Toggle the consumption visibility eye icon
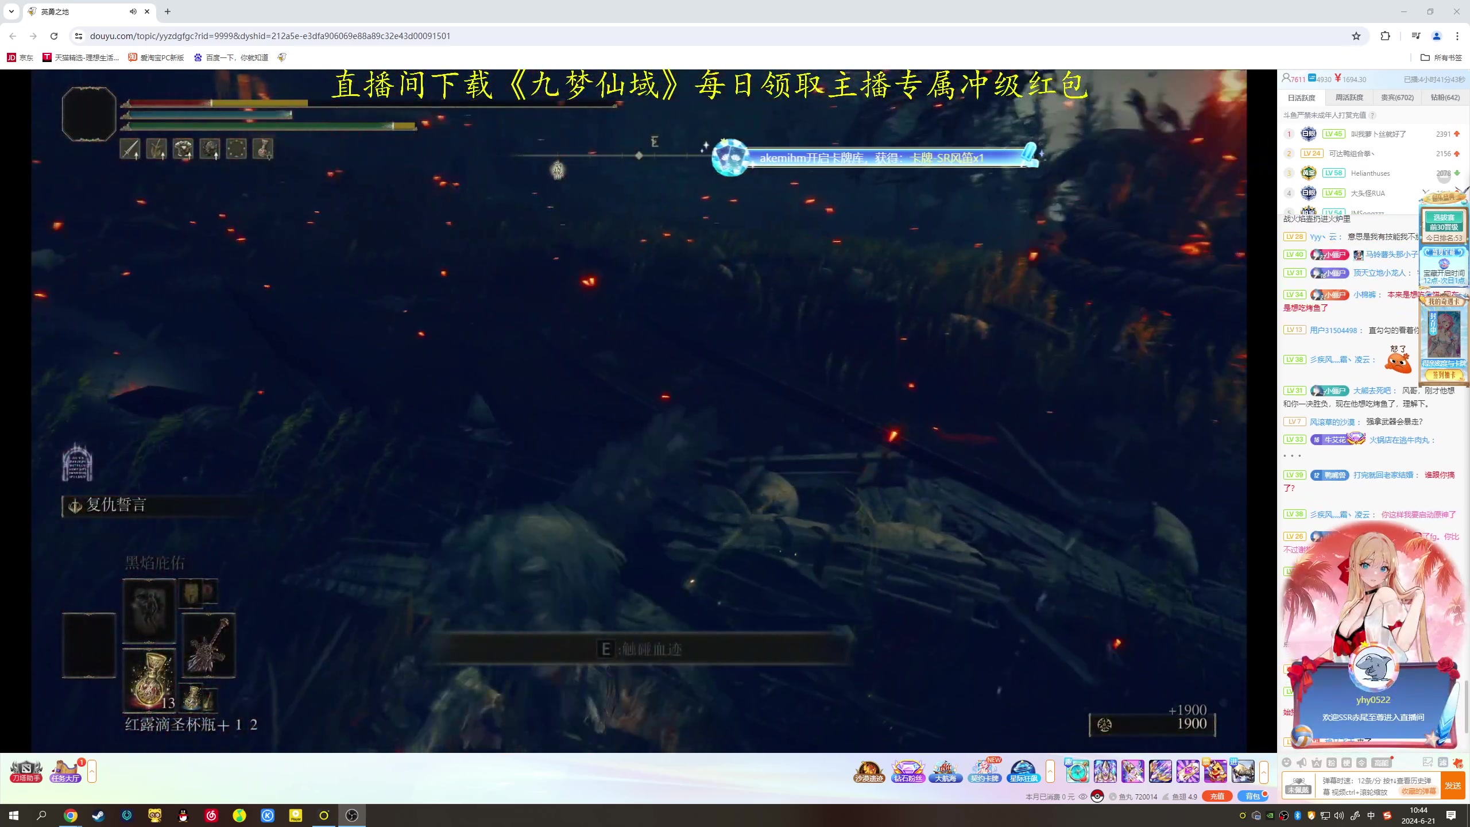Image resolution: width=1470 pixels, height=827 pixels. tap(1083, 797)
